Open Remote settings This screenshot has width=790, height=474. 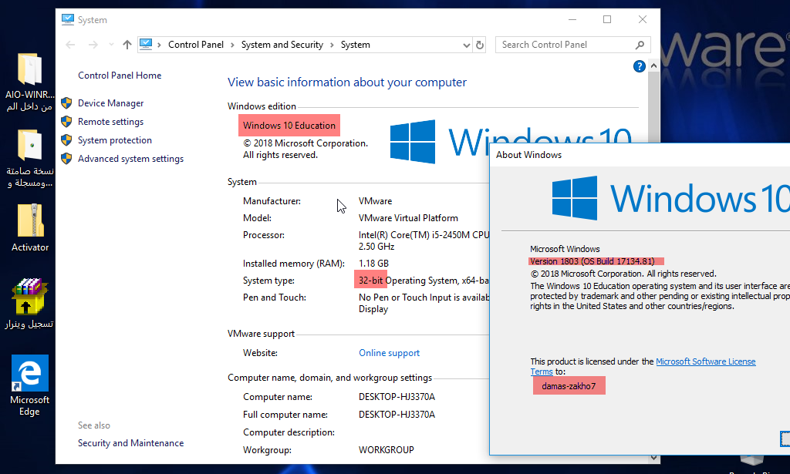coord(110,122)
